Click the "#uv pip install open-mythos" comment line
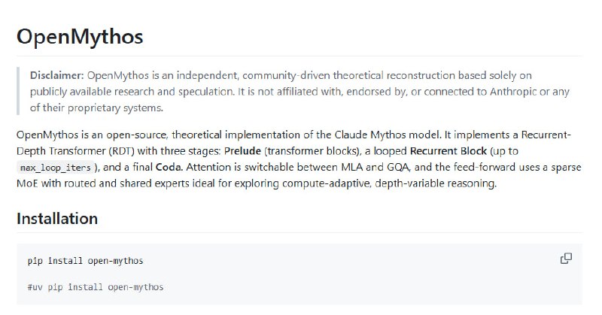Screen dimensions: 602x315 coord(94,287)
